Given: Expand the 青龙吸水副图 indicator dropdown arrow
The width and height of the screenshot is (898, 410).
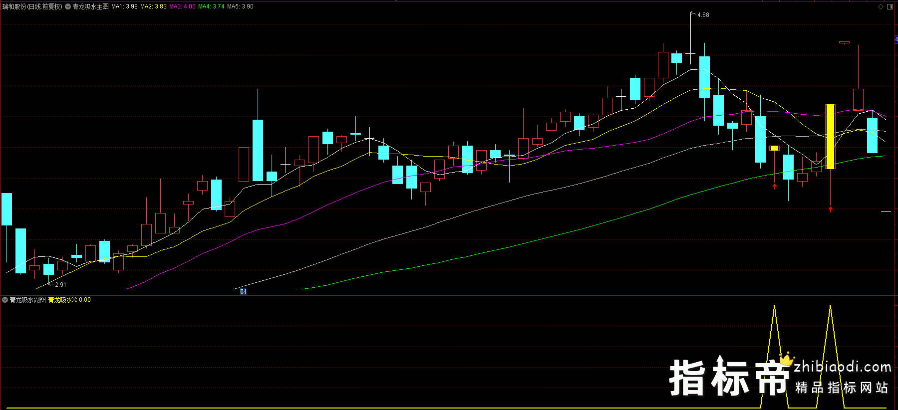Looking at the screenshot, I should pos(5,300).
